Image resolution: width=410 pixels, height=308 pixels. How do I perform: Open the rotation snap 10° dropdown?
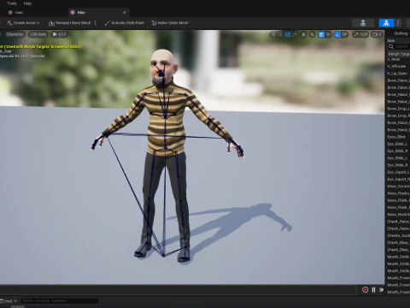tap(345, 34)
